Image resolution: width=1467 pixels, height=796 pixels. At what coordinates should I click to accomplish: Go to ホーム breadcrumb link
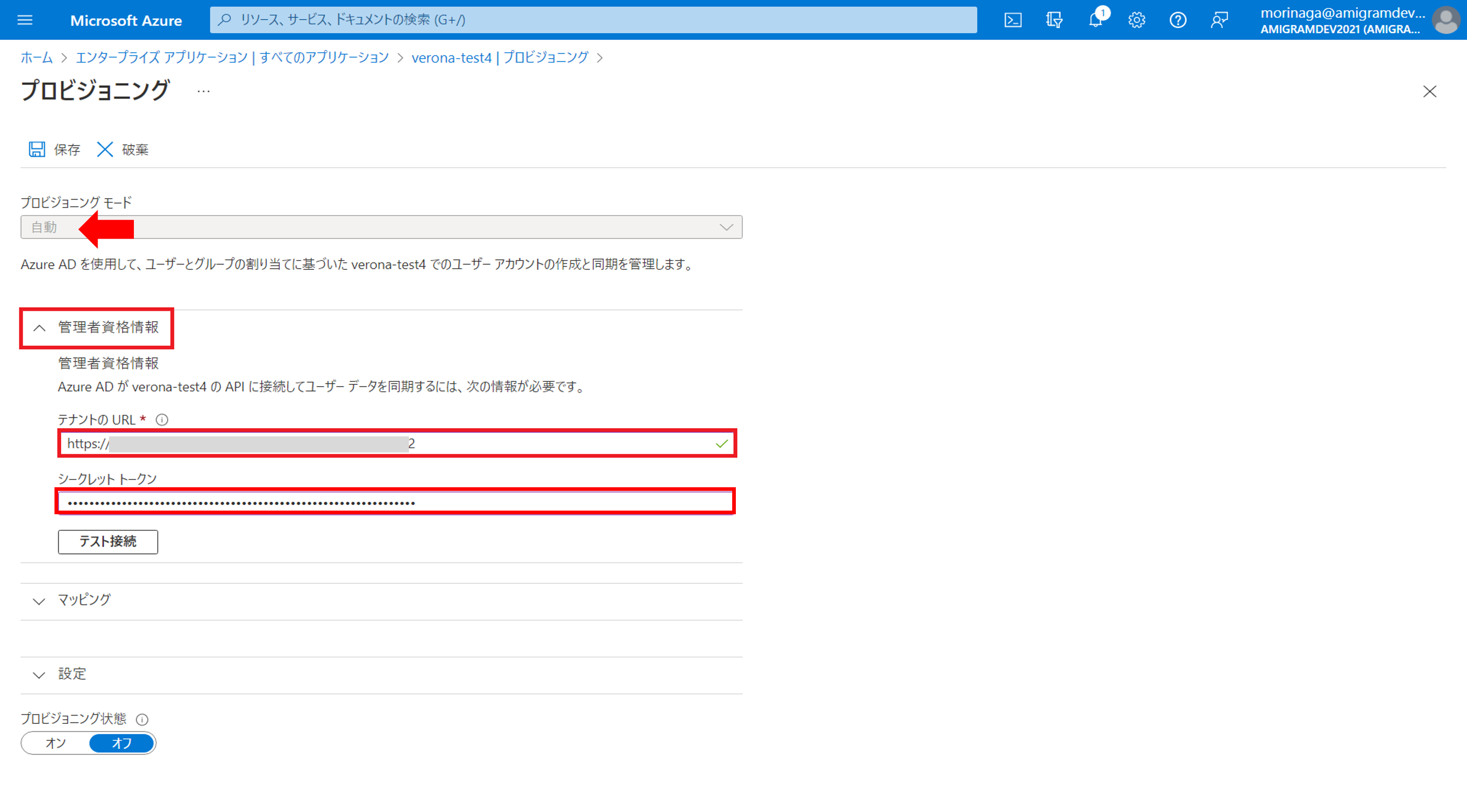[36, 58]
